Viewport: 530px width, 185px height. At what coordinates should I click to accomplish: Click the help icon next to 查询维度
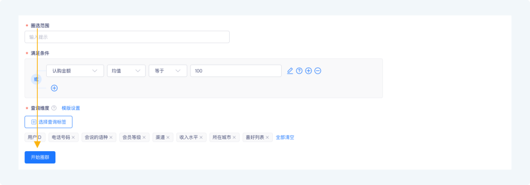pos(54,108)
